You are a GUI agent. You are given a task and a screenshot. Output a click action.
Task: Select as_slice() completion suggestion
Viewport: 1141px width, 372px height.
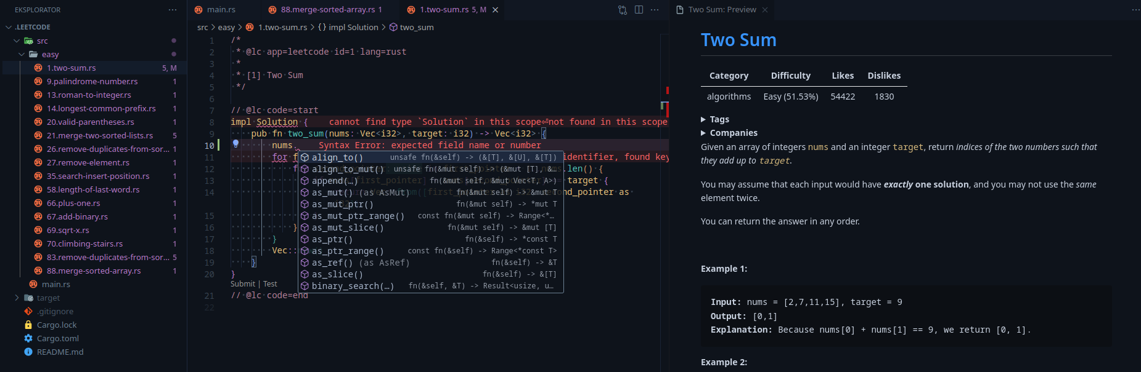coord(431,274)
